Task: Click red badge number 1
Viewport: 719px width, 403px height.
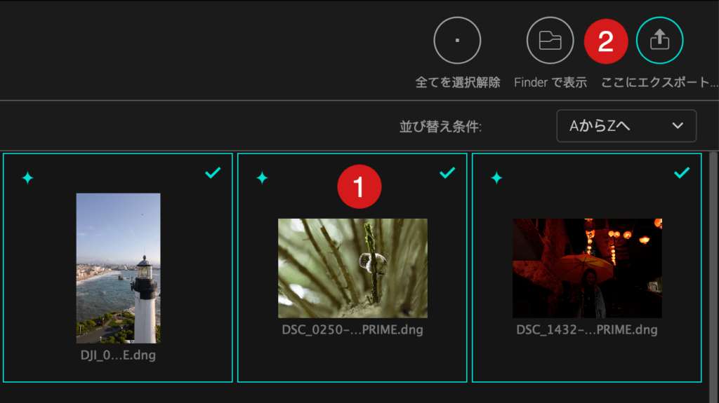Action: pyautogui.click(x=359, y=187)
